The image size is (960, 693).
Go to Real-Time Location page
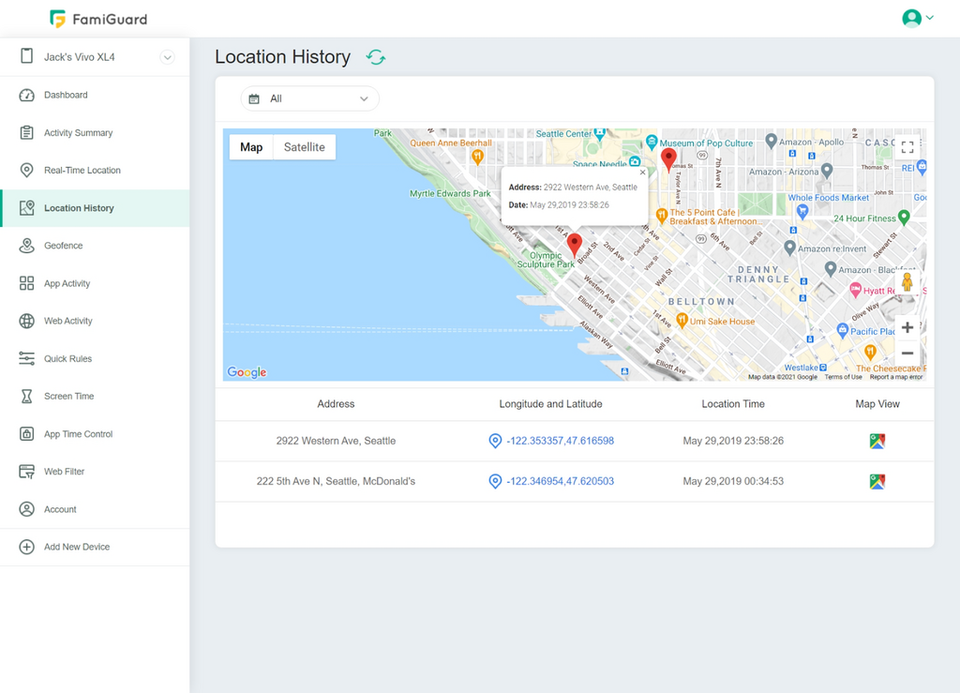(82, 171)
